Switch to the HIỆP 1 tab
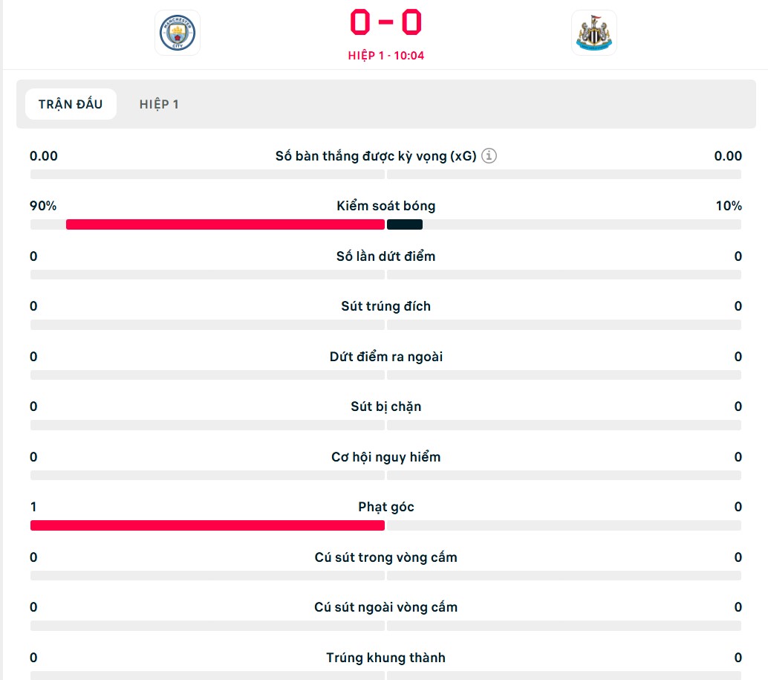 [159, 104]
